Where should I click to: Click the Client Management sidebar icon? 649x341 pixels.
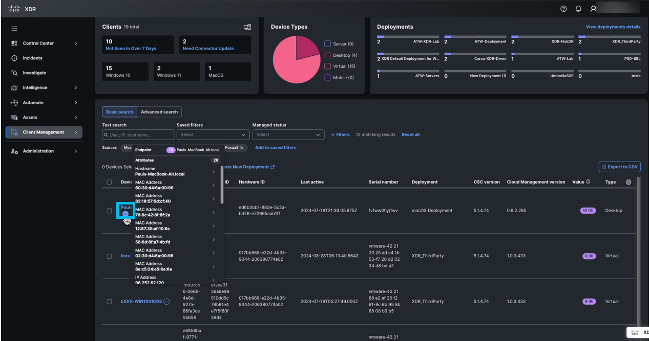[14, 132]
